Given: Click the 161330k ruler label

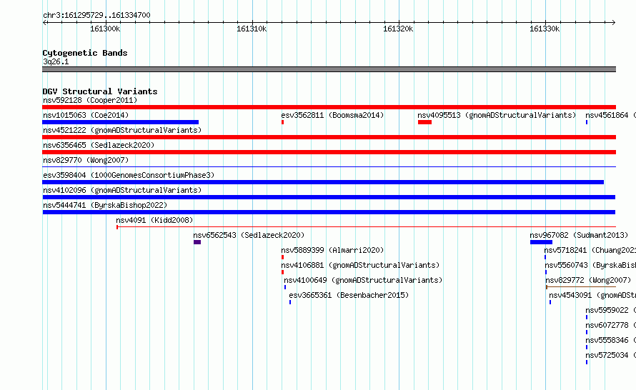Looking at the screenshot, I should click(545, 29).
